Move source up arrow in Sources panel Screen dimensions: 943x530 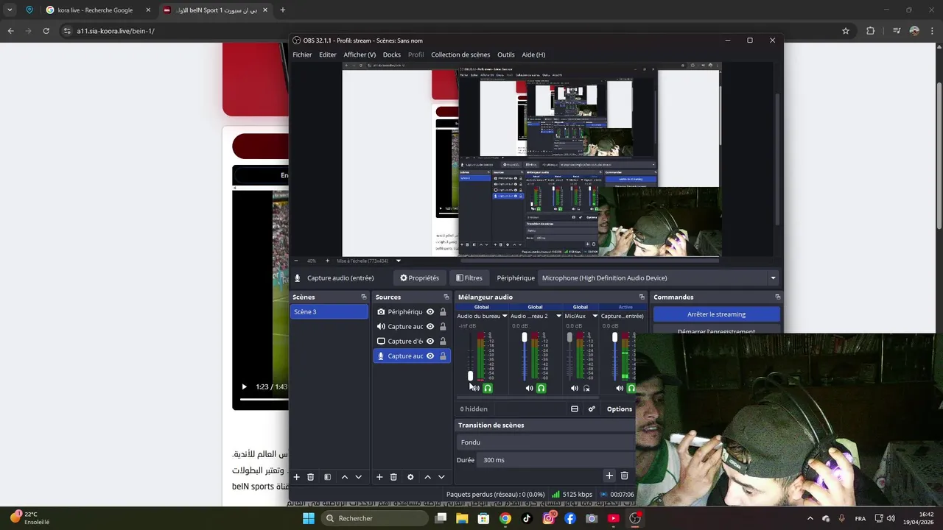[x=427, y=477]
